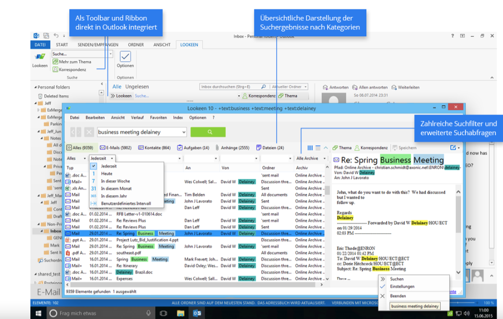The width and height of the screenshot is (503, 319).
Task: Click the green search button in Lookeen
Action: pos(208,132)
